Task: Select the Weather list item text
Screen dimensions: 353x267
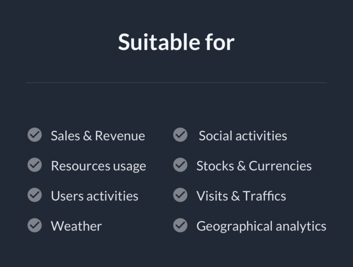Action: coord(76,226)
